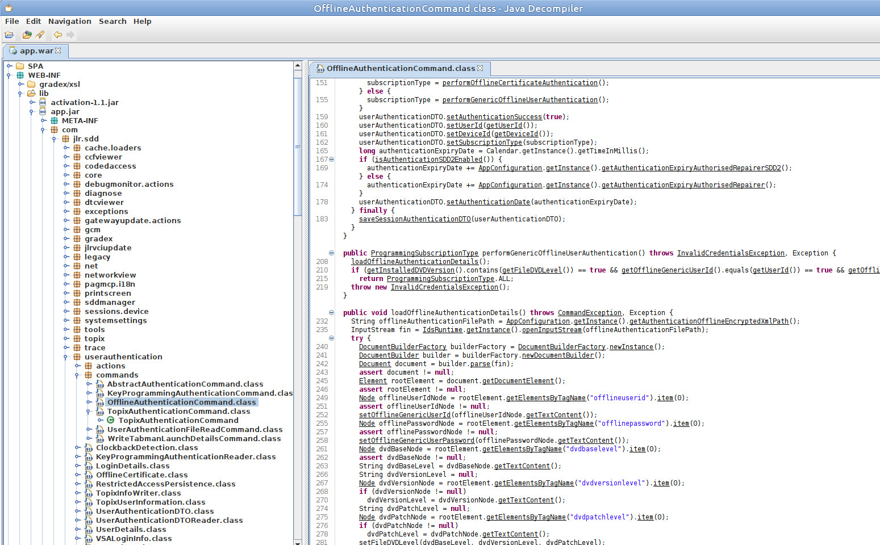880x545 pixels.
Task: Go back using the left arrow icon
Action: click(57, 35)
